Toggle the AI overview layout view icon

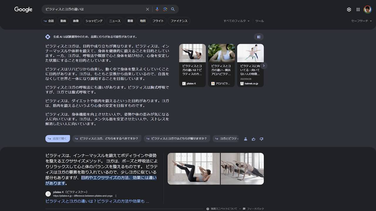258,37
